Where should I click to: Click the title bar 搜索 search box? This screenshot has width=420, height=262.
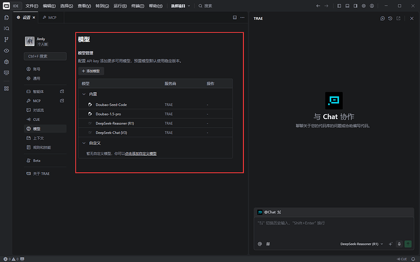click(205, 6)
